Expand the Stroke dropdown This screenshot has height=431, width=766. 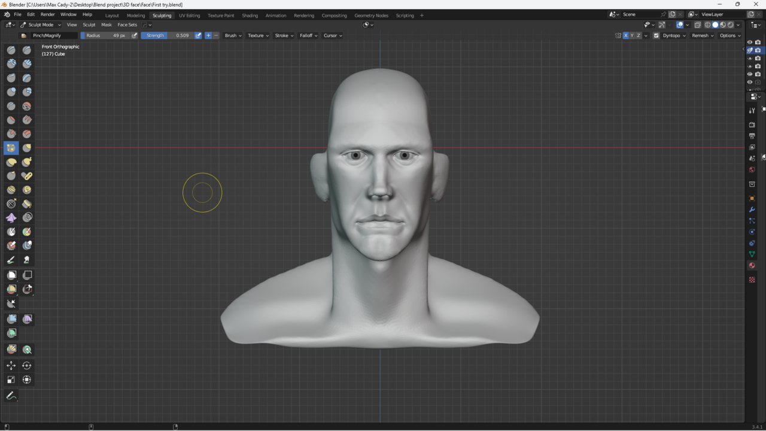(x=284, y=35)
